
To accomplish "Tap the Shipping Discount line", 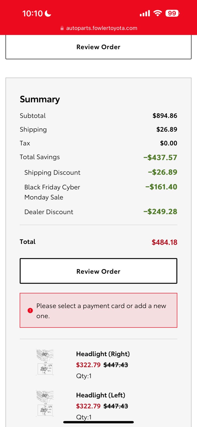I will tap(98, 172).
